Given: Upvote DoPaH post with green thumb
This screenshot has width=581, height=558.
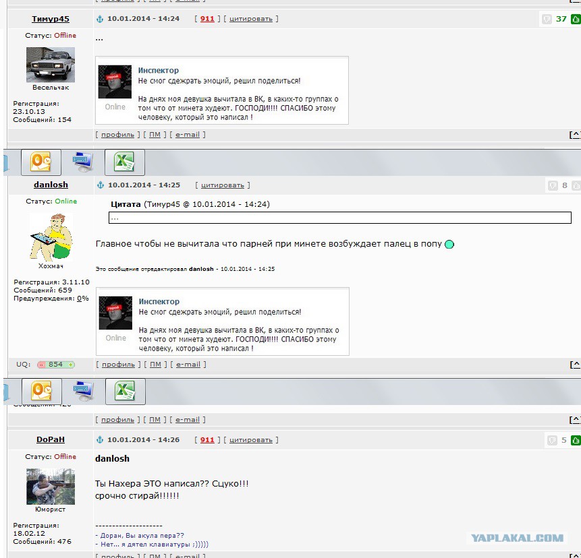Looking at the screenshot, I should [576, 440].
